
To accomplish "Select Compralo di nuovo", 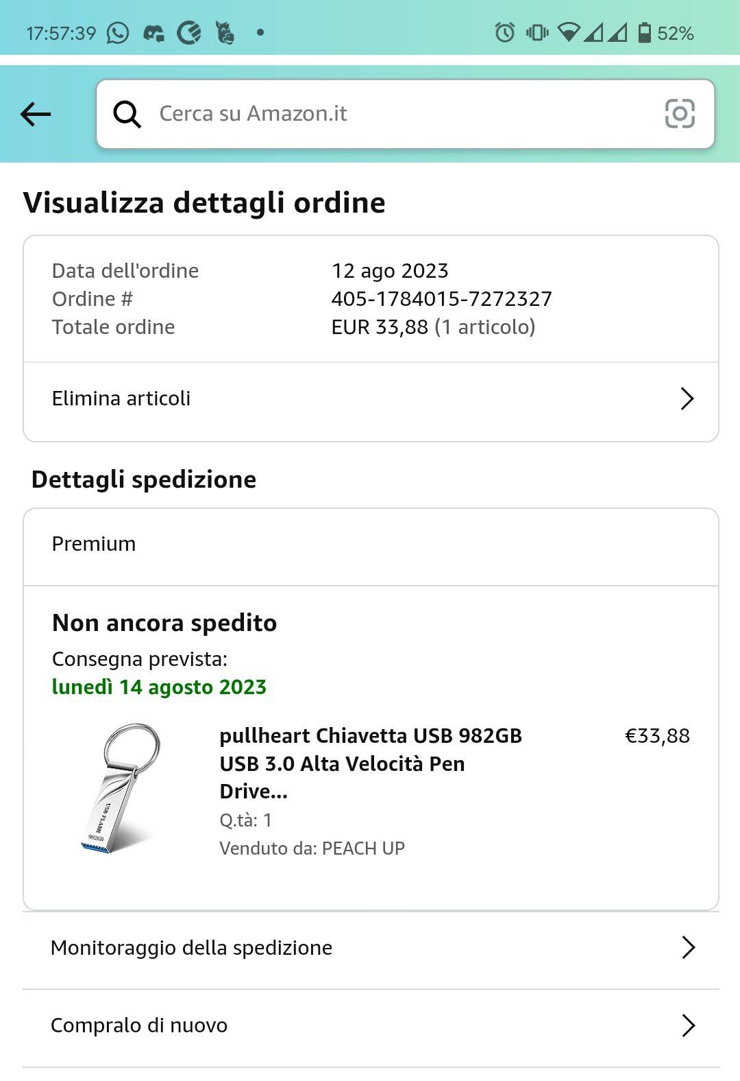I will click(x=139, y=1025).
